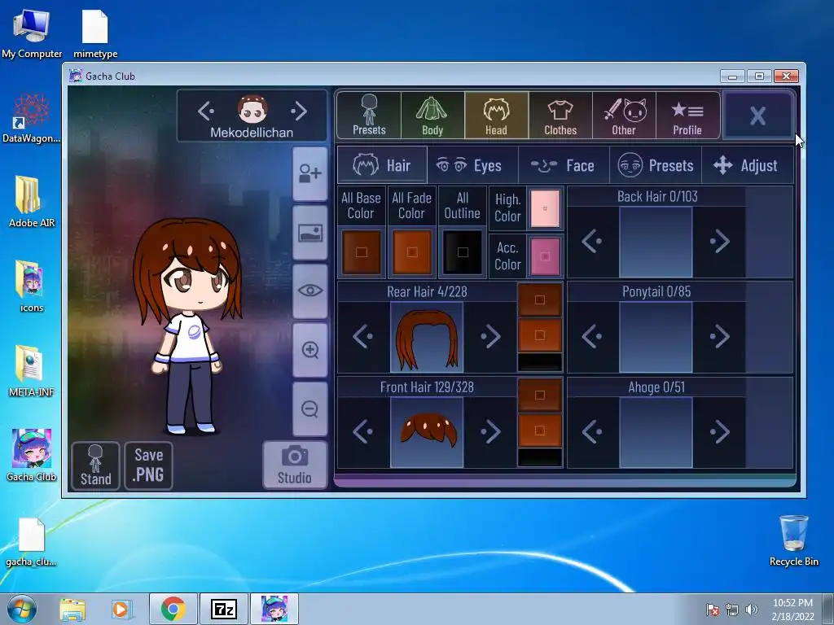Image resolution: width=834 pixels, height=625 pixels.
Task: Select the Hair sub-tab
Action: [382, 165]
